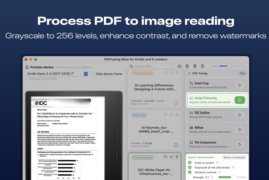Run TOC Outline with its play button
The width and height of the screenshot is (269, 180).
pyautogui.click(x=240, y=115)
